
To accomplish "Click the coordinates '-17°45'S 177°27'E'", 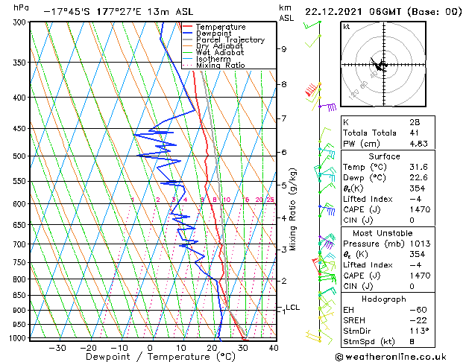I will click(92, 12).
